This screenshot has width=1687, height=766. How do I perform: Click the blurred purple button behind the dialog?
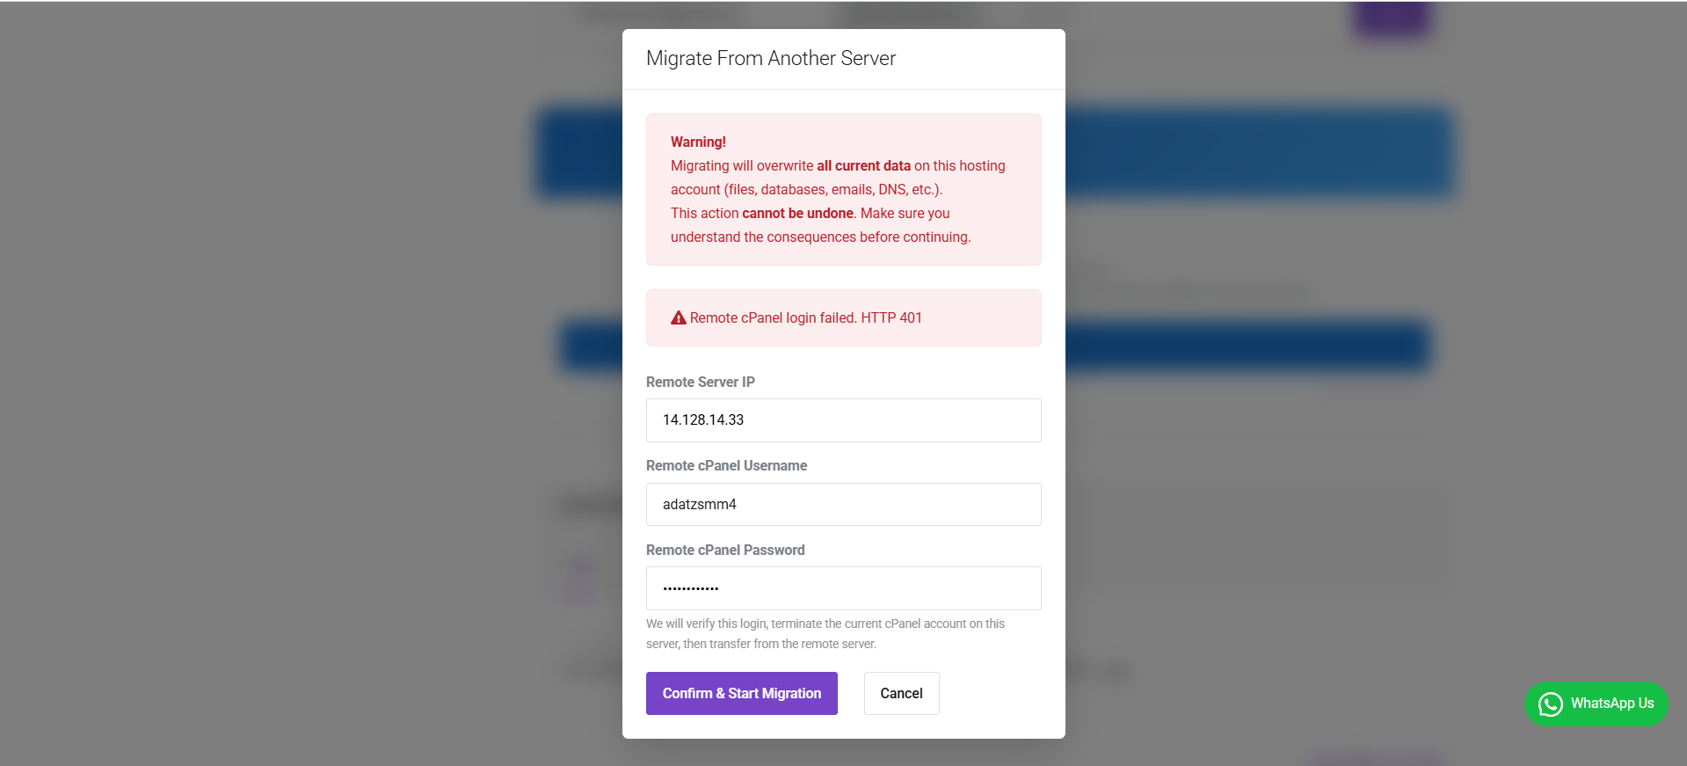coord(1392,19)
